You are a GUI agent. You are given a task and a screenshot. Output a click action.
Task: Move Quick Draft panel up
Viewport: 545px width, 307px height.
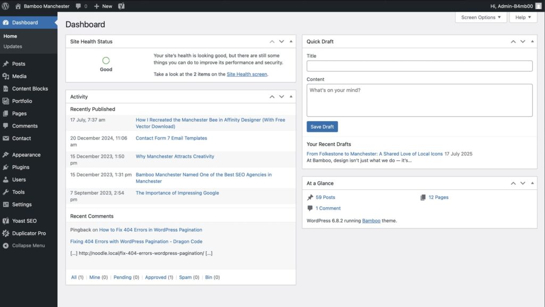coord(513,42)
